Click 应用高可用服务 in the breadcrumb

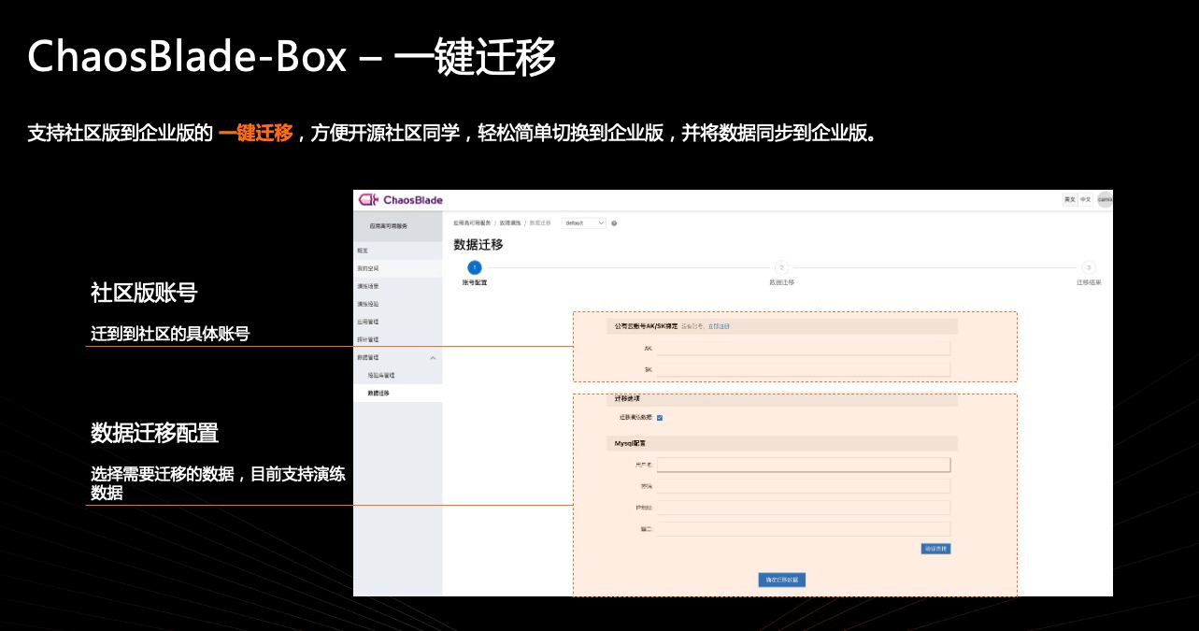(x=472, y=223)
